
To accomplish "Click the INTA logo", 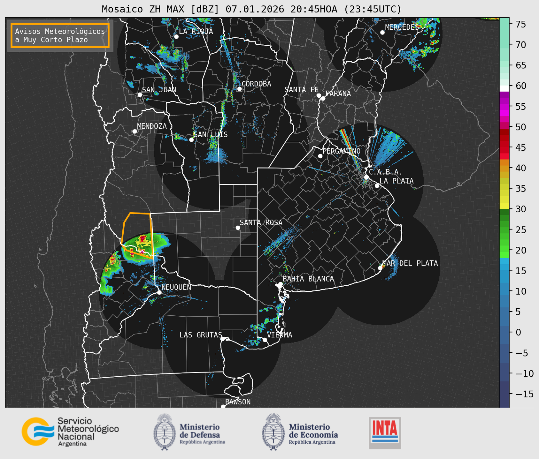I will pyautogui.click(x=385, y=433).
